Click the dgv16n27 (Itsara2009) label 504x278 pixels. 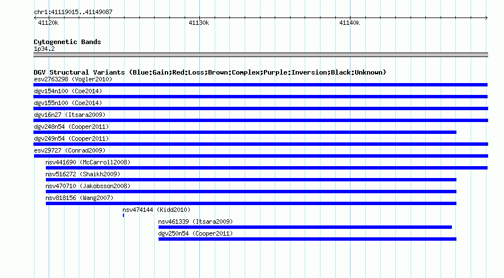(70, 115)
